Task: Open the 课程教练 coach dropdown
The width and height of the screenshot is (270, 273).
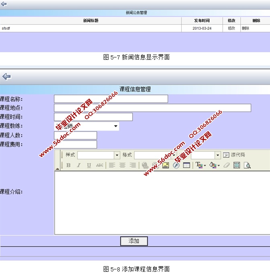Action: (x=116, y=126)
